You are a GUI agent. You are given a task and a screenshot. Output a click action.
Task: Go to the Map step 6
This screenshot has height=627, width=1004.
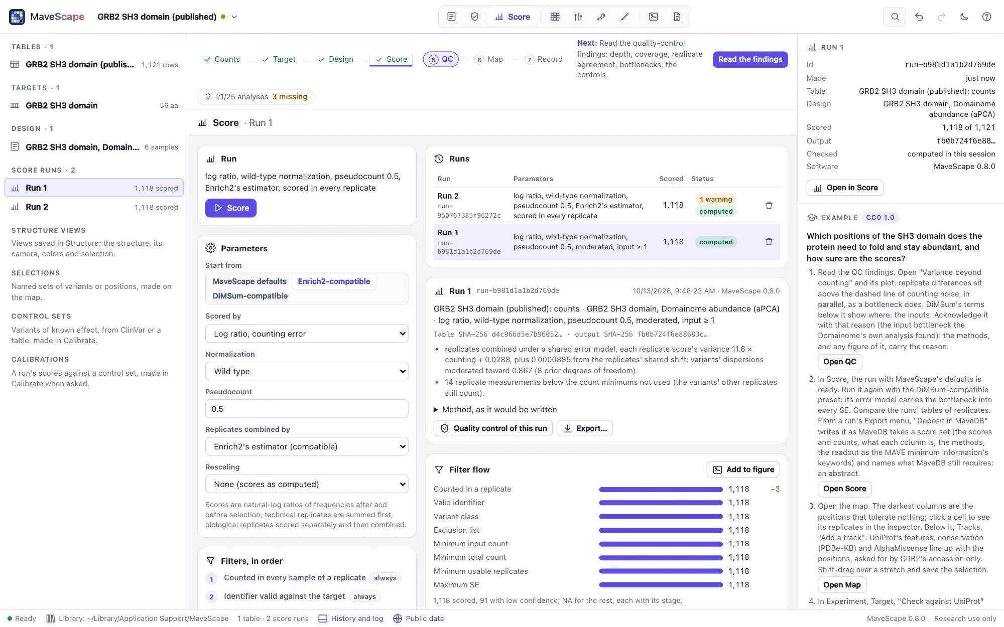[x=489, y=59]
